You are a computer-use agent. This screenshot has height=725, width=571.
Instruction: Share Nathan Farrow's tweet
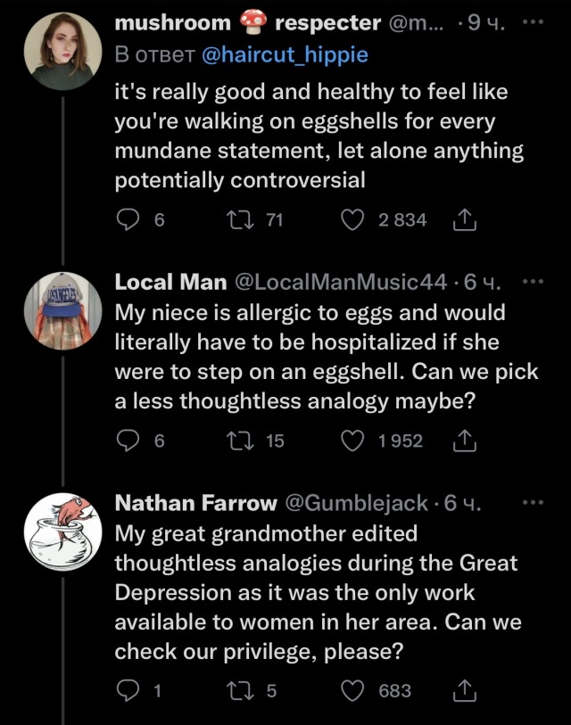tap(465, 690)
